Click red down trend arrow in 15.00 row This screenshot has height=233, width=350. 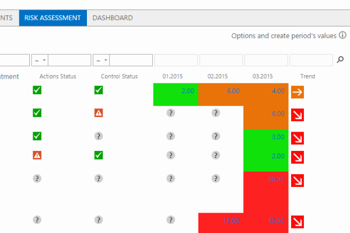[x=297, y=222]
